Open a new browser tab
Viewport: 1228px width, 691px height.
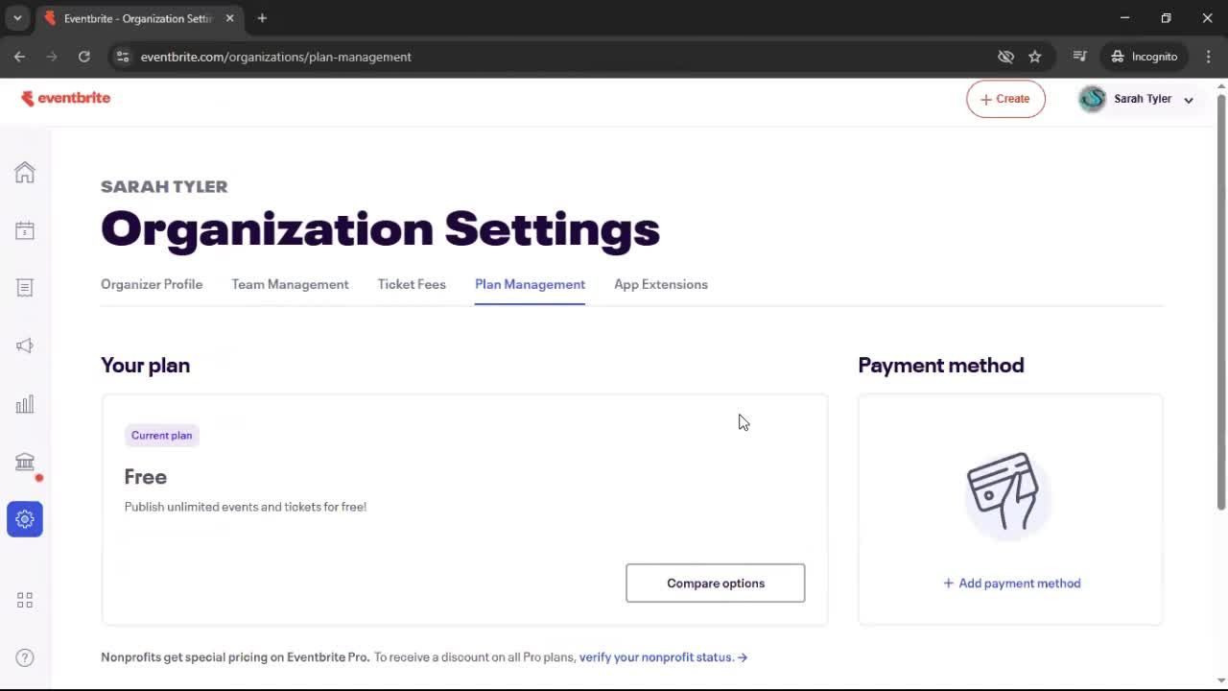262,18
